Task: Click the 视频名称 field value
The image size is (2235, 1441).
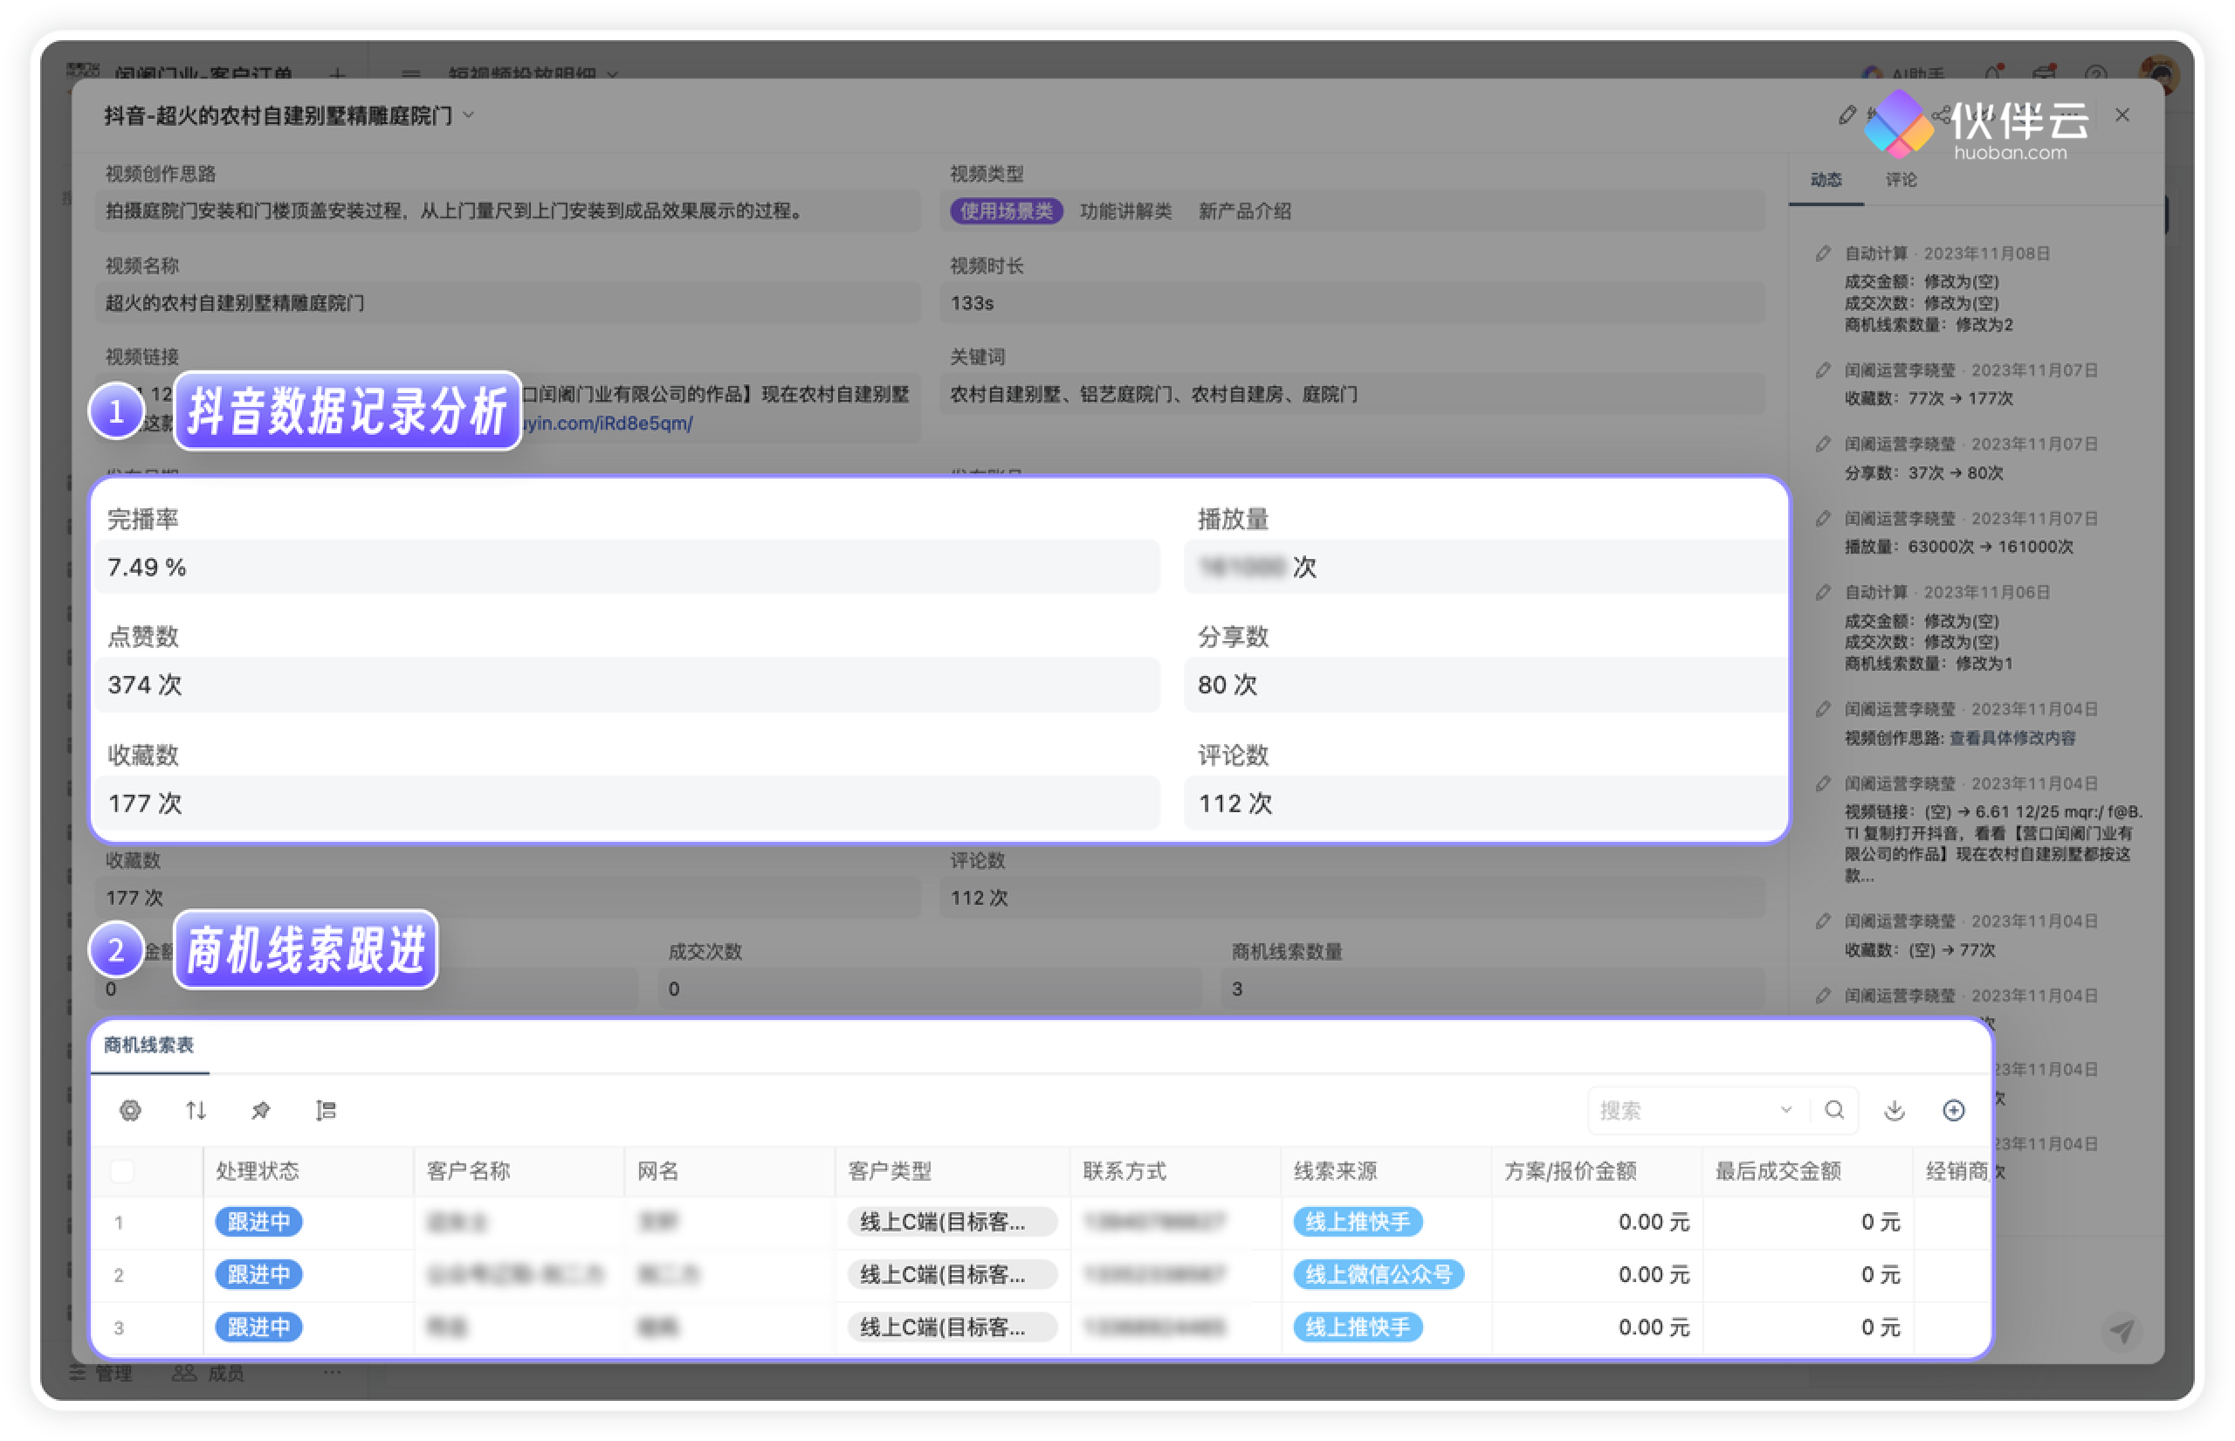Action: [x=509, y=303]
